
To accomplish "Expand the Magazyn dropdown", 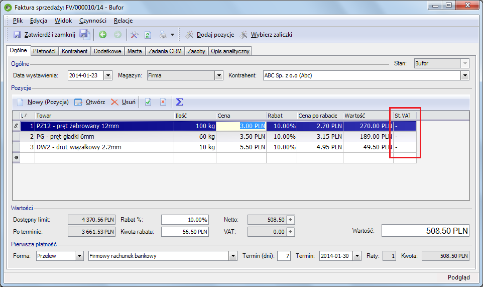I will [x=219, y=75].
